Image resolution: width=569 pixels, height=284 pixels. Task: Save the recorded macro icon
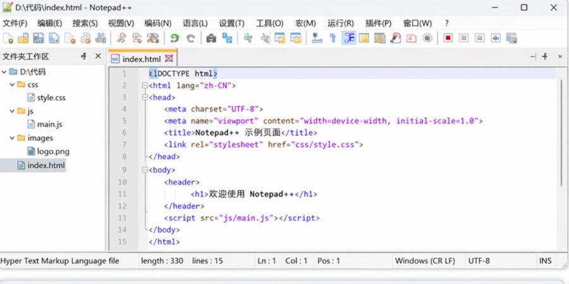[x=511, y=38]
